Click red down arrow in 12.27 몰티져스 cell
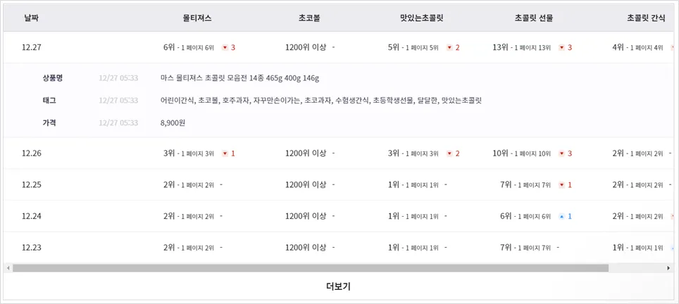 pyautogui.click(x=225, y=48)
